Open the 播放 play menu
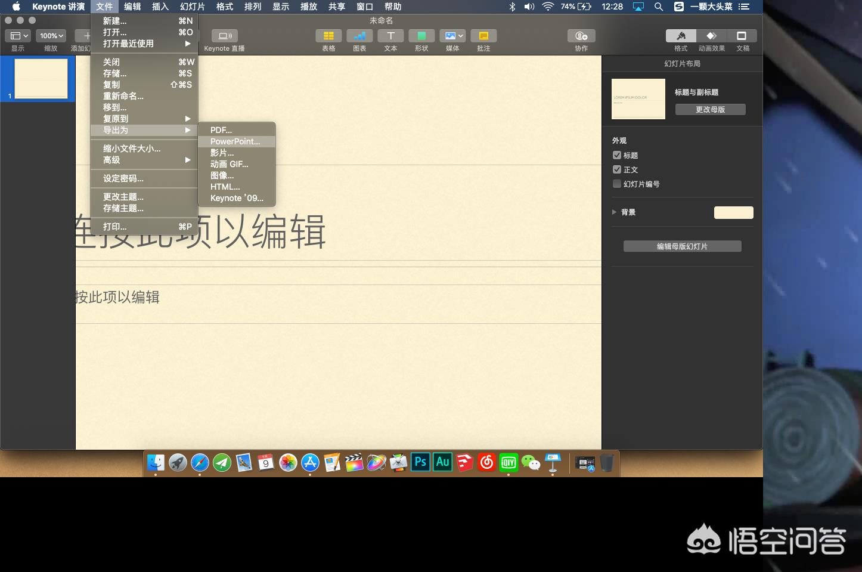Image resolution: width=862 pixels, height=572 pixels. pos(309,7)
